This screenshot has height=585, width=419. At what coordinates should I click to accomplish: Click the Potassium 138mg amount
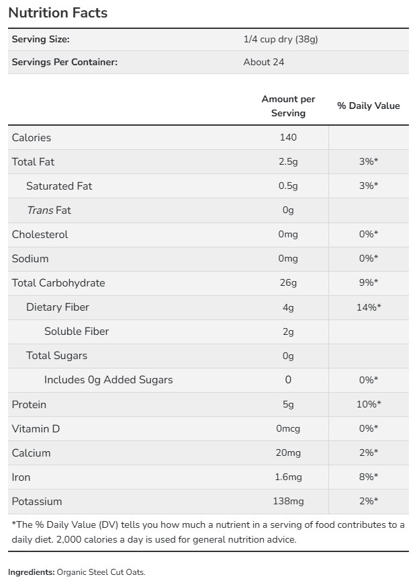tap(288, 502)
